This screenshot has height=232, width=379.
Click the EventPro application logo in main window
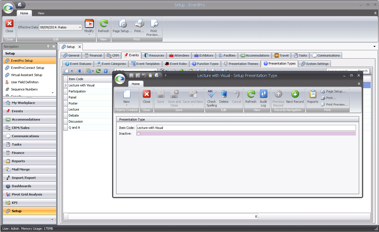9,8
